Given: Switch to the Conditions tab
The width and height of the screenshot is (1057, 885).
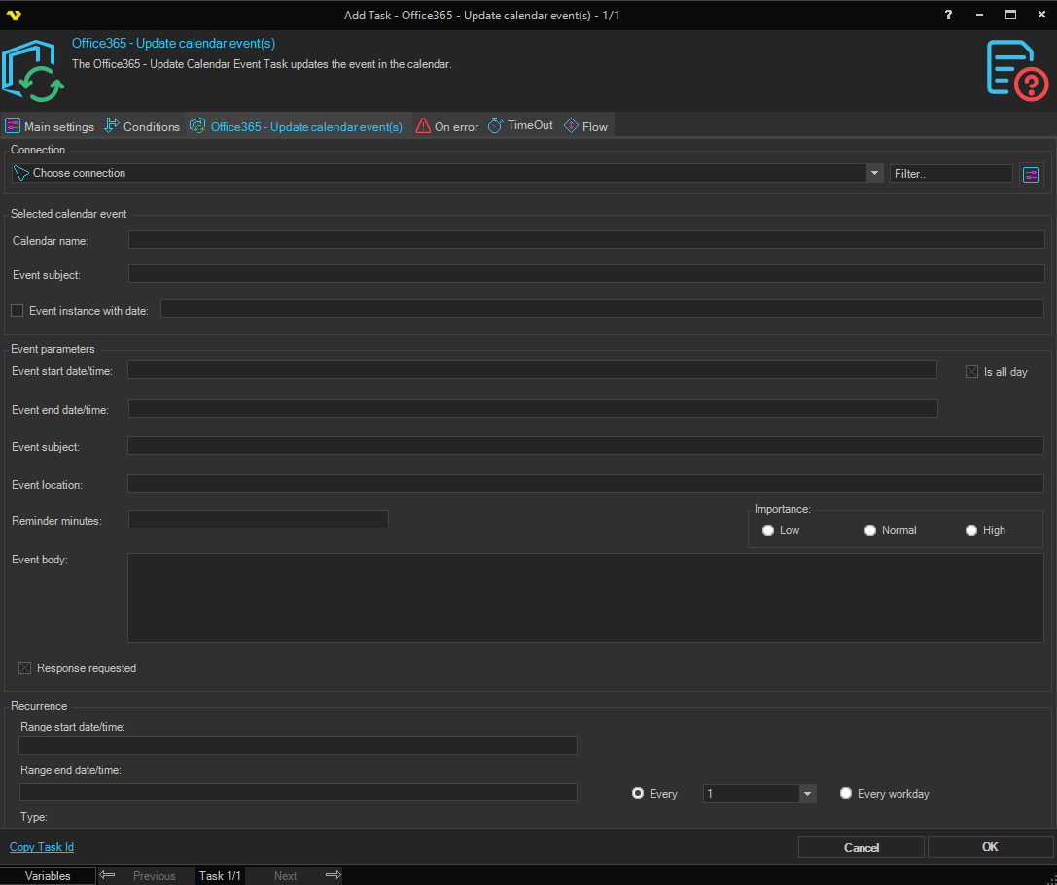Looking at the screenshot, I should point(142,126).
